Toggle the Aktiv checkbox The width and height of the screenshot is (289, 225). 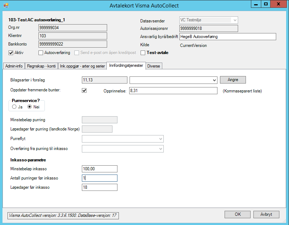(11, 53)
